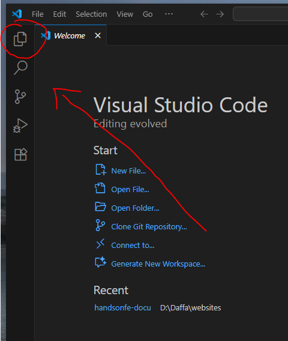The height and width of the screenshot is (341, 288).
Task: Click the Generate New Workspace sparkle icon
Action: tap(101, 262)
